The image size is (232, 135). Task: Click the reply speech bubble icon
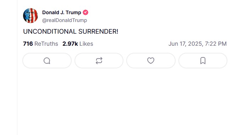point(47,61)
